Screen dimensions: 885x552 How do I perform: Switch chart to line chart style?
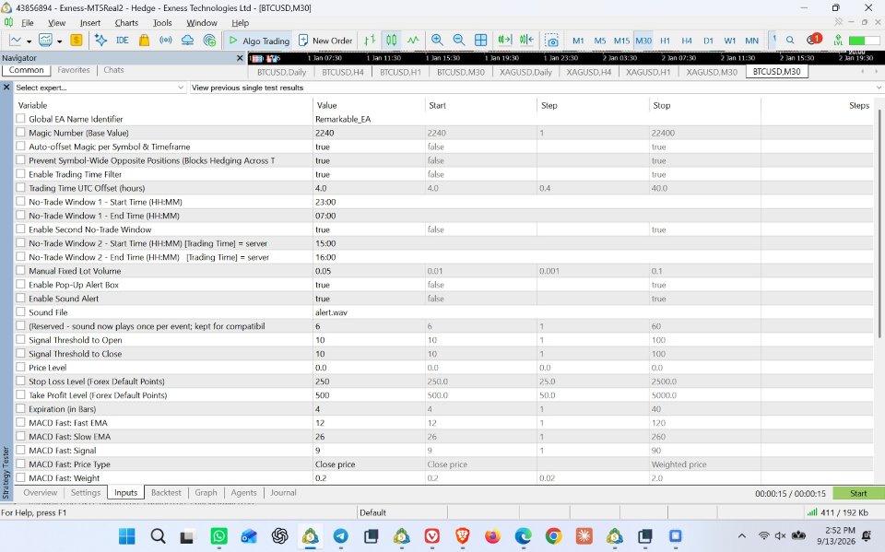413,40
